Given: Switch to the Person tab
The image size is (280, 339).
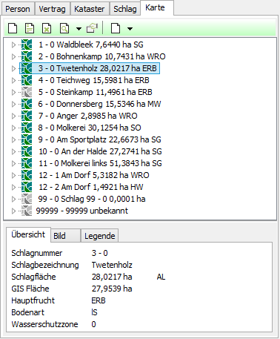Looking at the screenshot, I should click(18, 9).
